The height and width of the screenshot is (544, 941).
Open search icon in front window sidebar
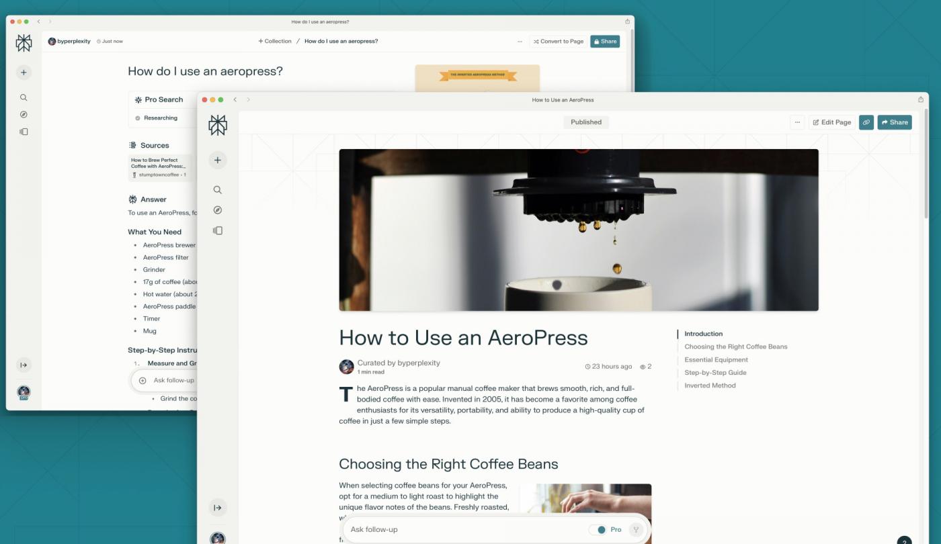(x=218, y=190)
